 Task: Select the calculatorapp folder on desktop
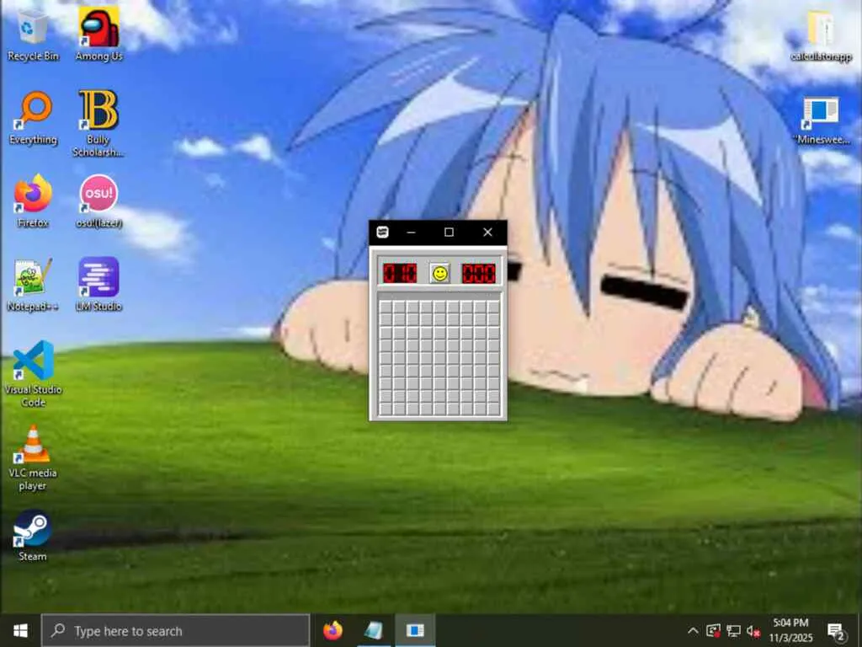pyautogui.click(x=821, y=36)
